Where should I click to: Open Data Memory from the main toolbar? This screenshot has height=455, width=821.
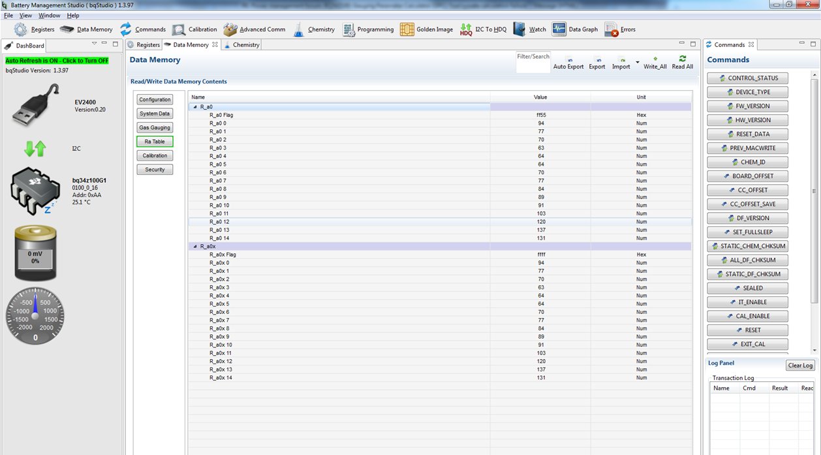click(x=86, y=29)
